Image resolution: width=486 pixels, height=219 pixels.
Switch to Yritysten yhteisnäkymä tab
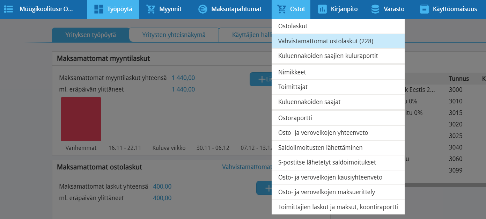tap(174, 35)
